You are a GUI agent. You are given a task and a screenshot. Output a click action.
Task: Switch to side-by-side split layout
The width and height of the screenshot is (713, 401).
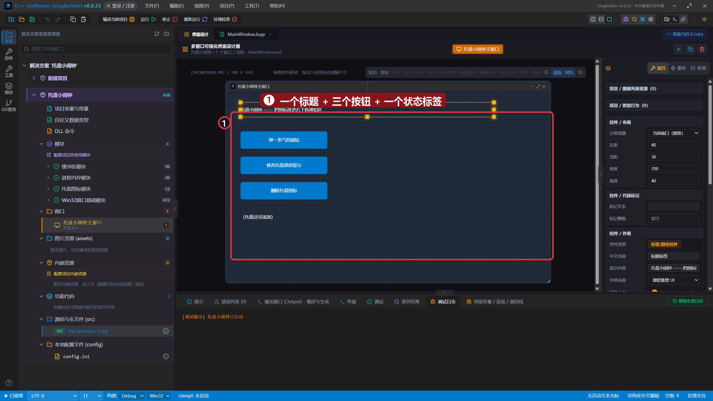point(593,19)
